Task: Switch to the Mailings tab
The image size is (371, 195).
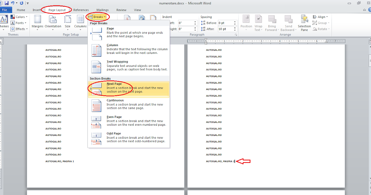Action: pyautogui.click(x=102, y=10)
